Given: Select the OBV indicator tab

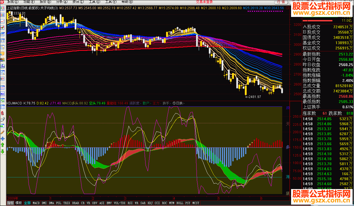Looking at the screenshot, I should coord(95,203).
